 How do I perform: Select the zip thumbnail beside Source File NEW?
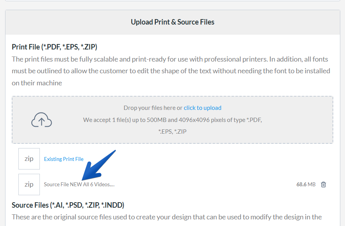[29, 185]
